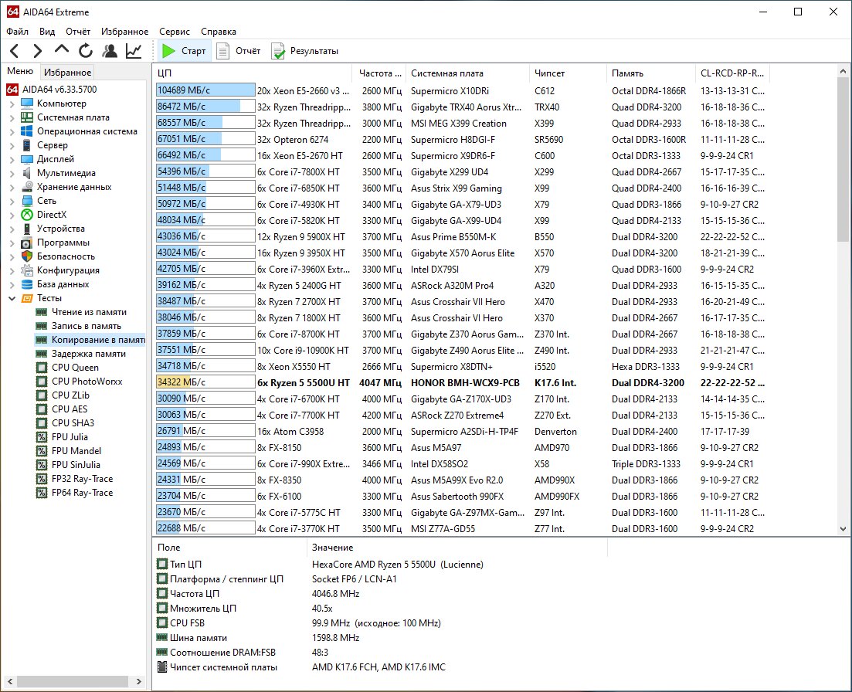Open the Отчёт menu in menu bar

coord(78,32)
